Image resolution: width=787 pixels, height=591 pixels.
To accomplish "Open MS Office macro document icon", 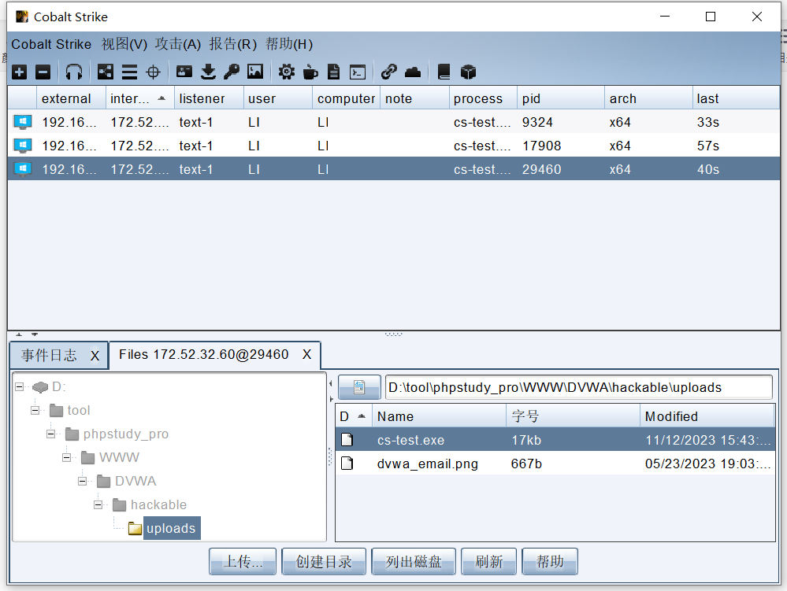I will tap(334, 72).
